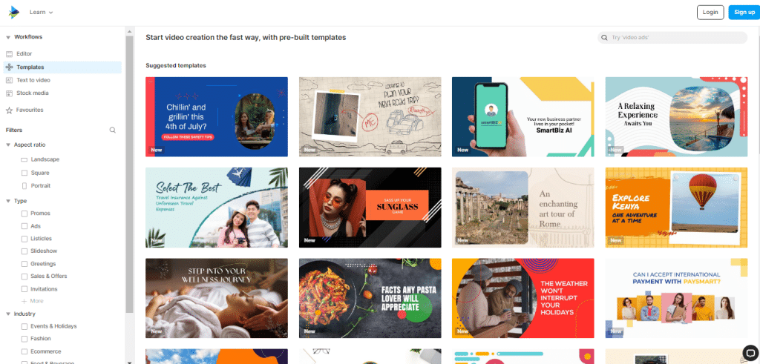The image size is (760, 364).
Task: Open the Stock media icon
Action: pyautogui.click(x=9, y=93)
